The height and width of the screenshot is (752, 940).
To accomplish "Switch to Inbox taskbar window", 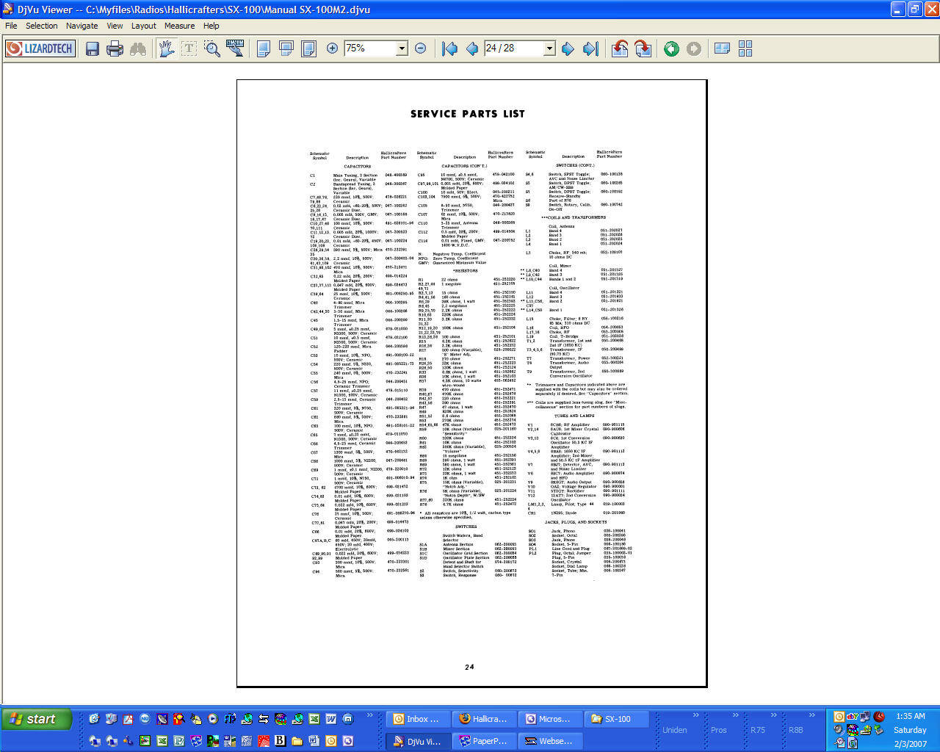I will coord(418,719).
